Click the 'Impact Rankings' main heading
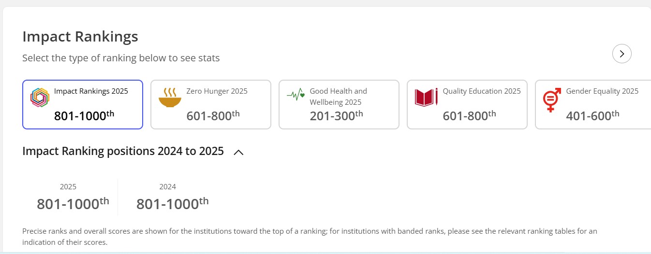The image size is (651, 254). point(80,37)
